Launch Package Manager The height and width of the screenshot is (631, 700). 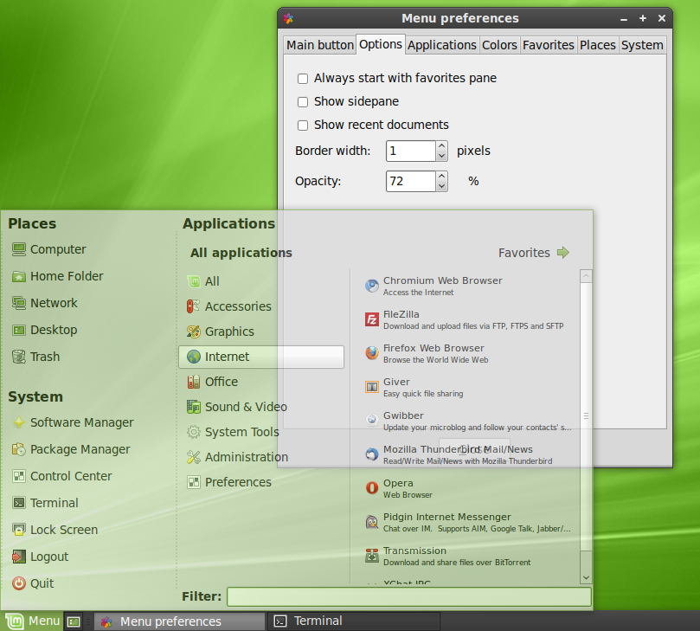point(71,449)
